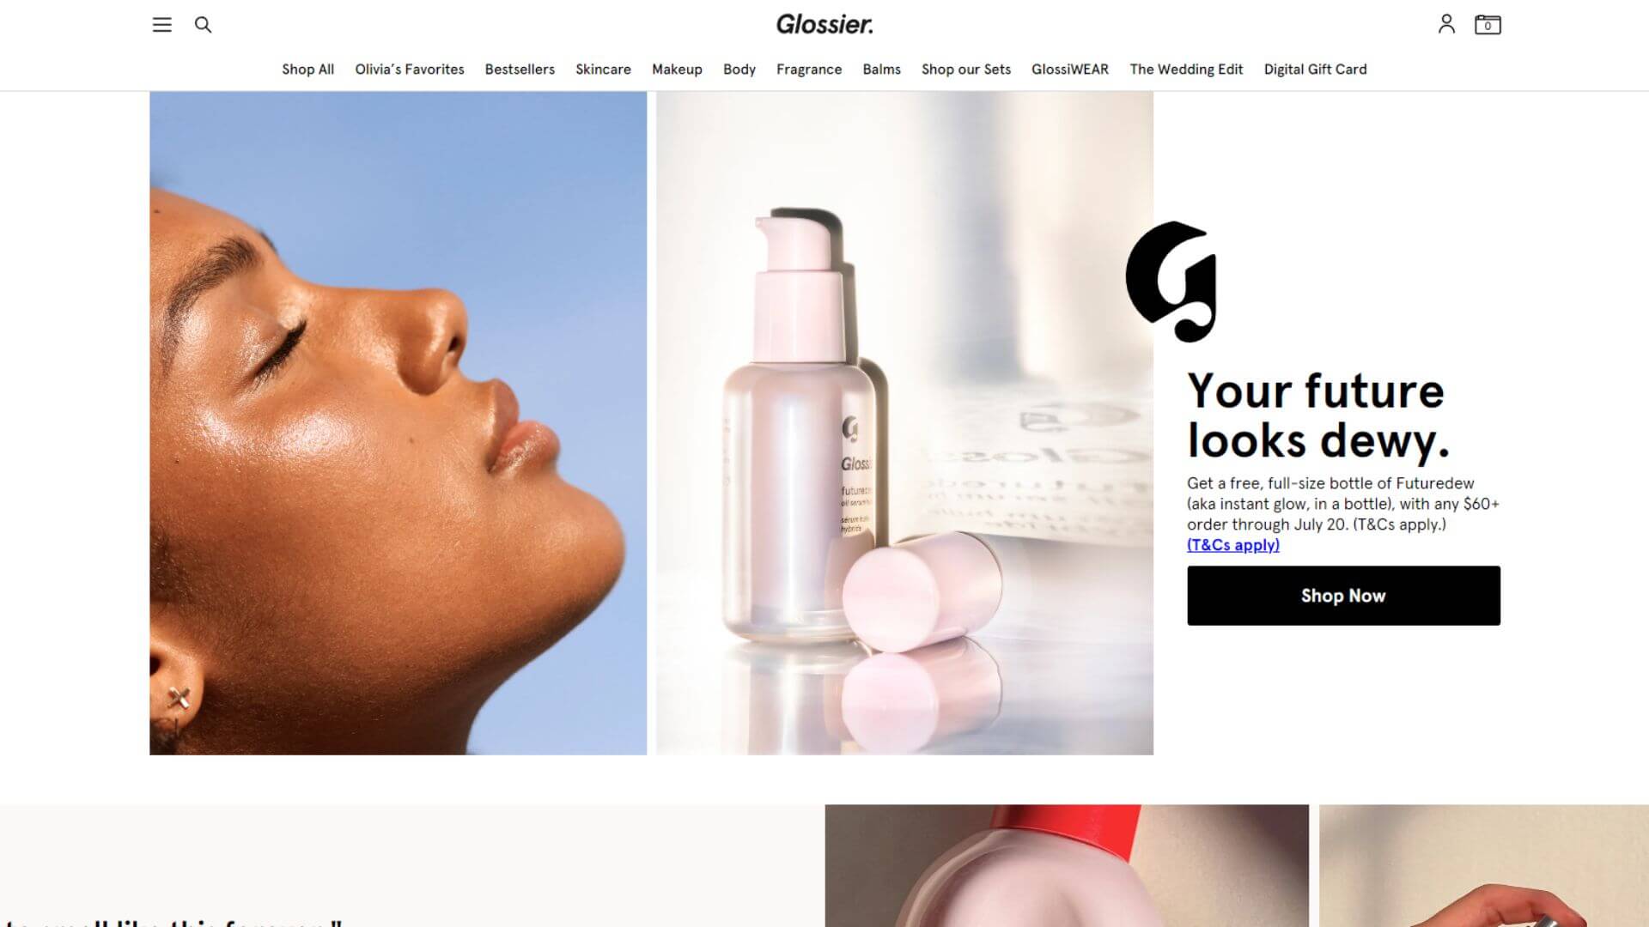Open the Skincare category
The width and height of the screenshot is (1649, 927).
[603, 70]
